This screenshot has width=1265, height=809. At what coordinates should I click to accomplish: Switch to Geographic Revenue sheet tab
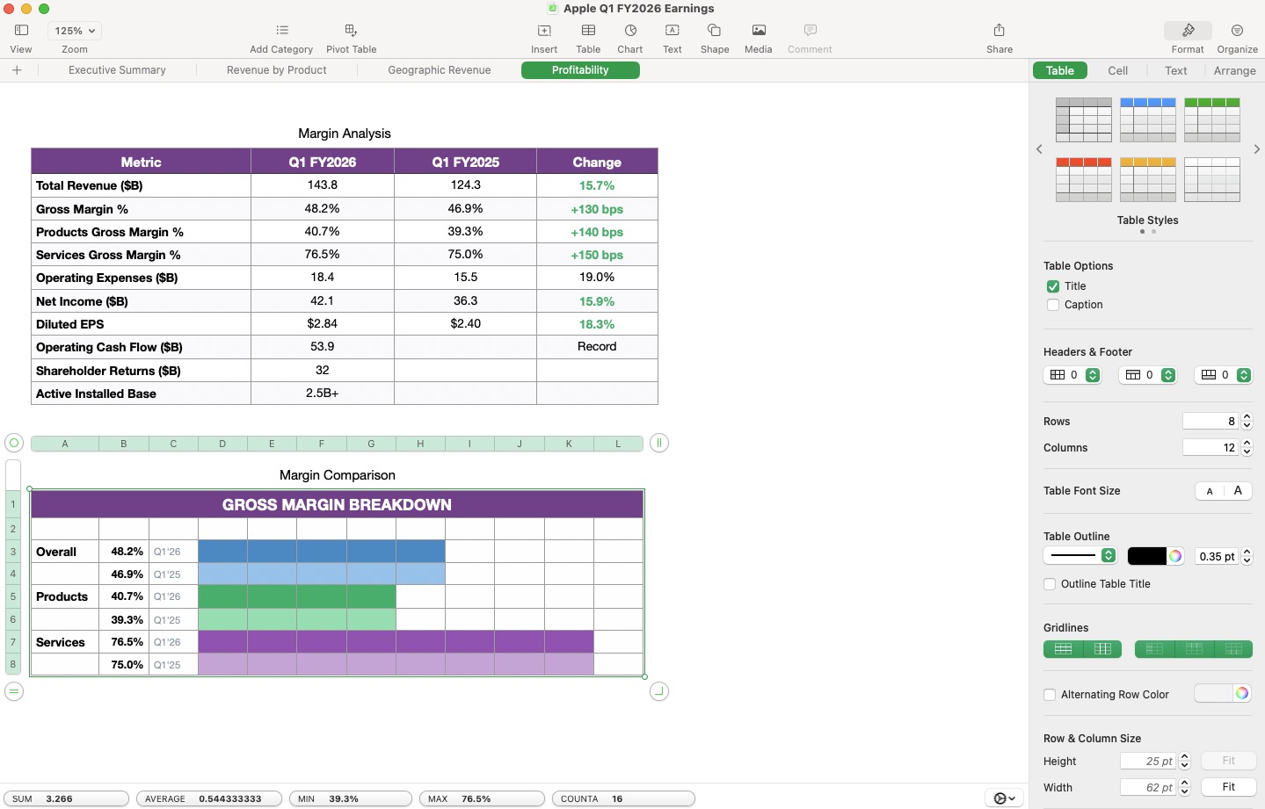click(440, 70)
